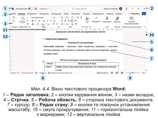Click the Save icon in title bar
The width and height of the screenshot is (158, 118).
coord(36,9)
